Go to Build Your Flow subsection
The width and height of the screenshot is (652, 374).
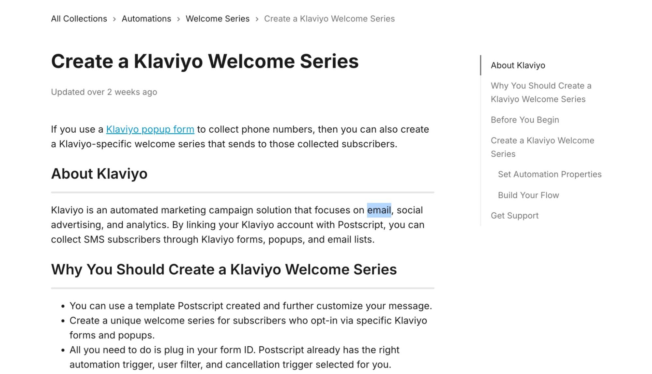tap(528, 195)
